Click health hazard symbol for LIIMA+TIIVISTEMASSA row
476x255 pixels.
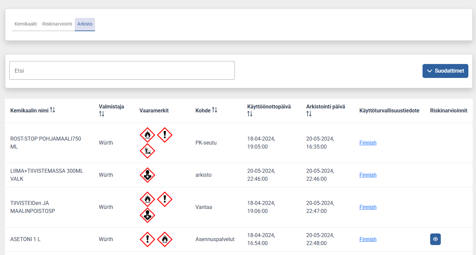[x=147, y=175]
